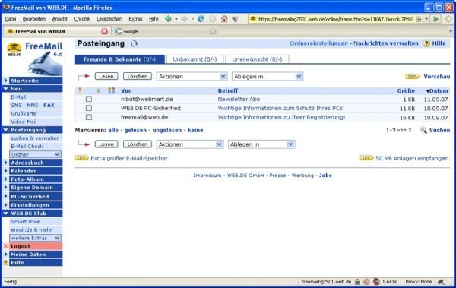Click the red X icon beside Logout
This screenshot has height=288, width=456.
5,246
